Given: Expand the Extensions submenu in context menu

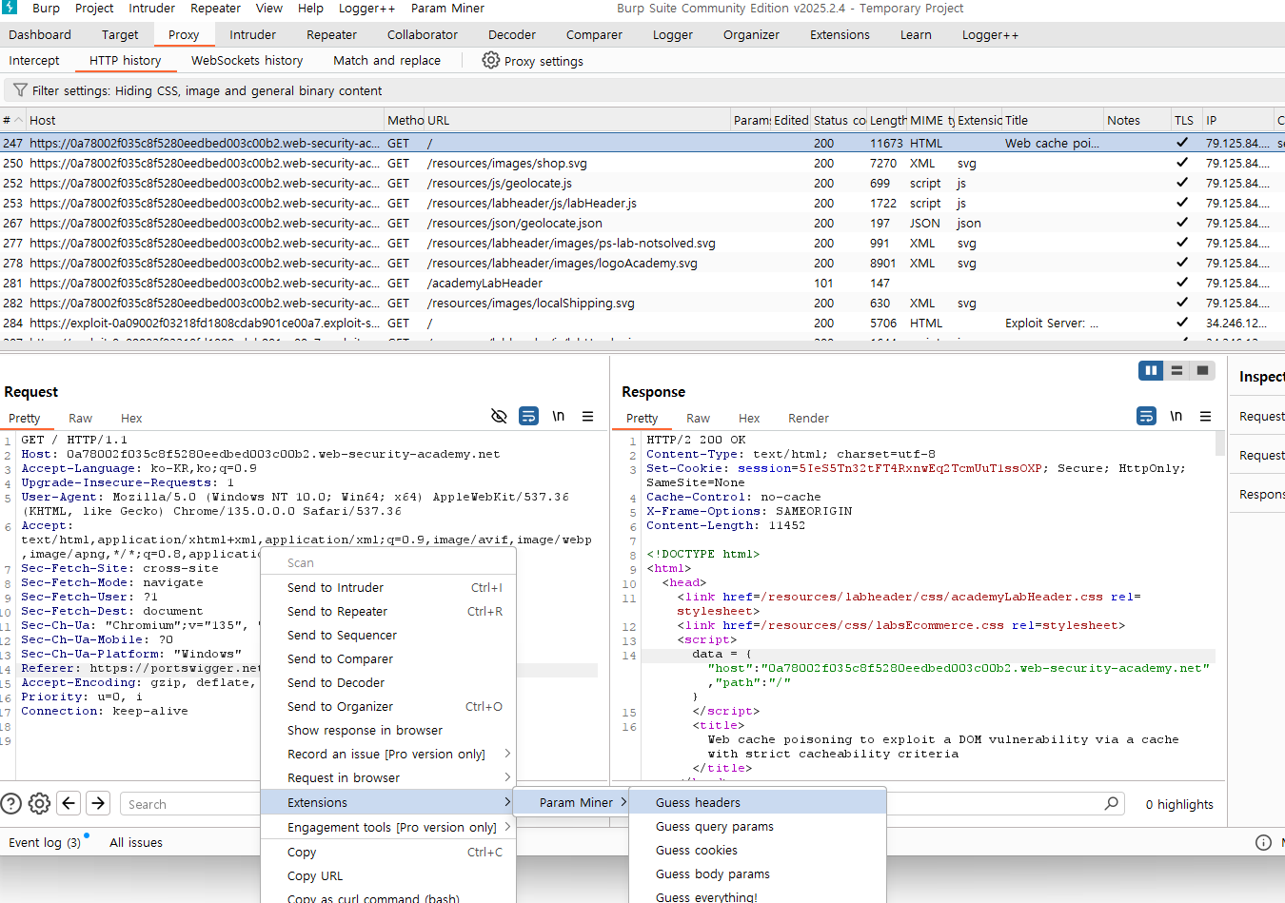Looking at the screenshot, I should (x=389, y=802).
